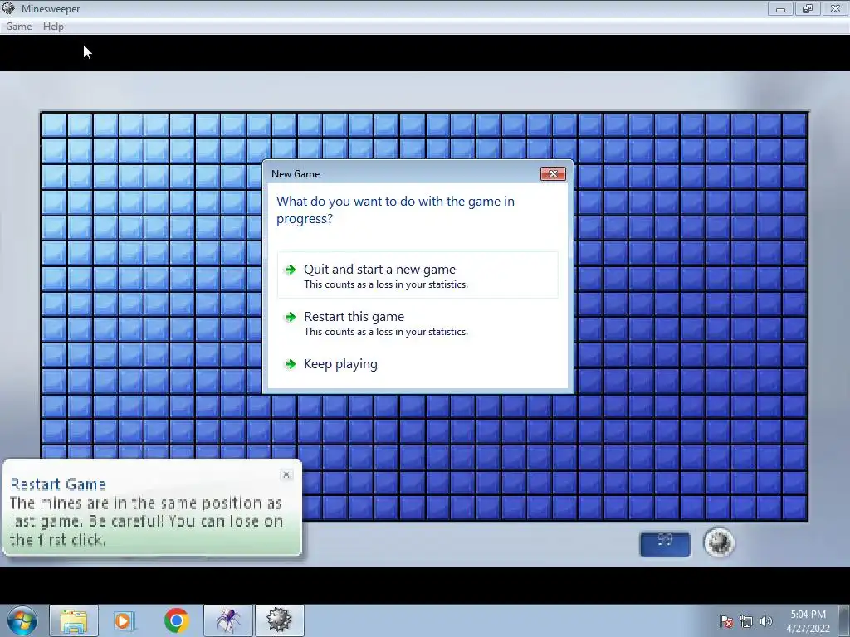
Task: Open Action Center flag in tray
Action: 726,621
